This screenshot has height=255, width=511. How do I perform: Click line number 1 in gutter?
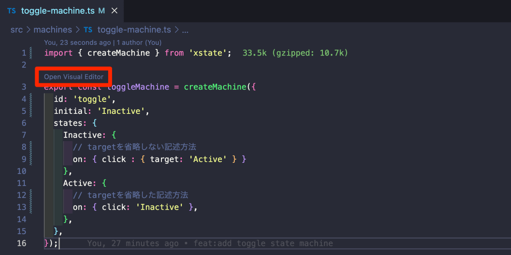[x=24, y=53]
